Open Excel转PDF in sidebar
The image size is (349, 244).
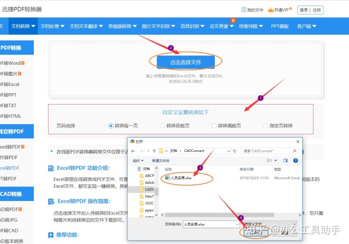(10, 168)
